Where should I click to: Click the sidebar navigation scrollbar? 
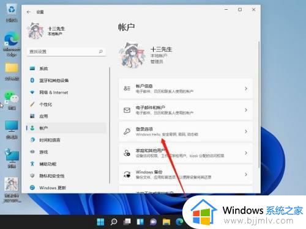(x=110, y=125)
